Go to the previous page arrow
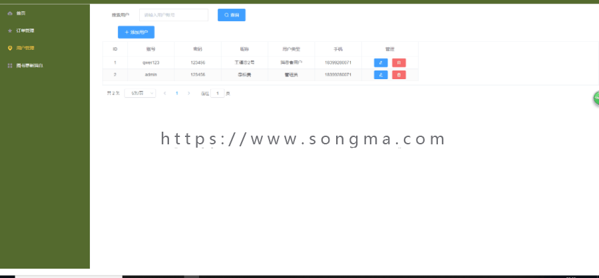The width and height of the screenshot is (599, 278). tap(164, 93)
